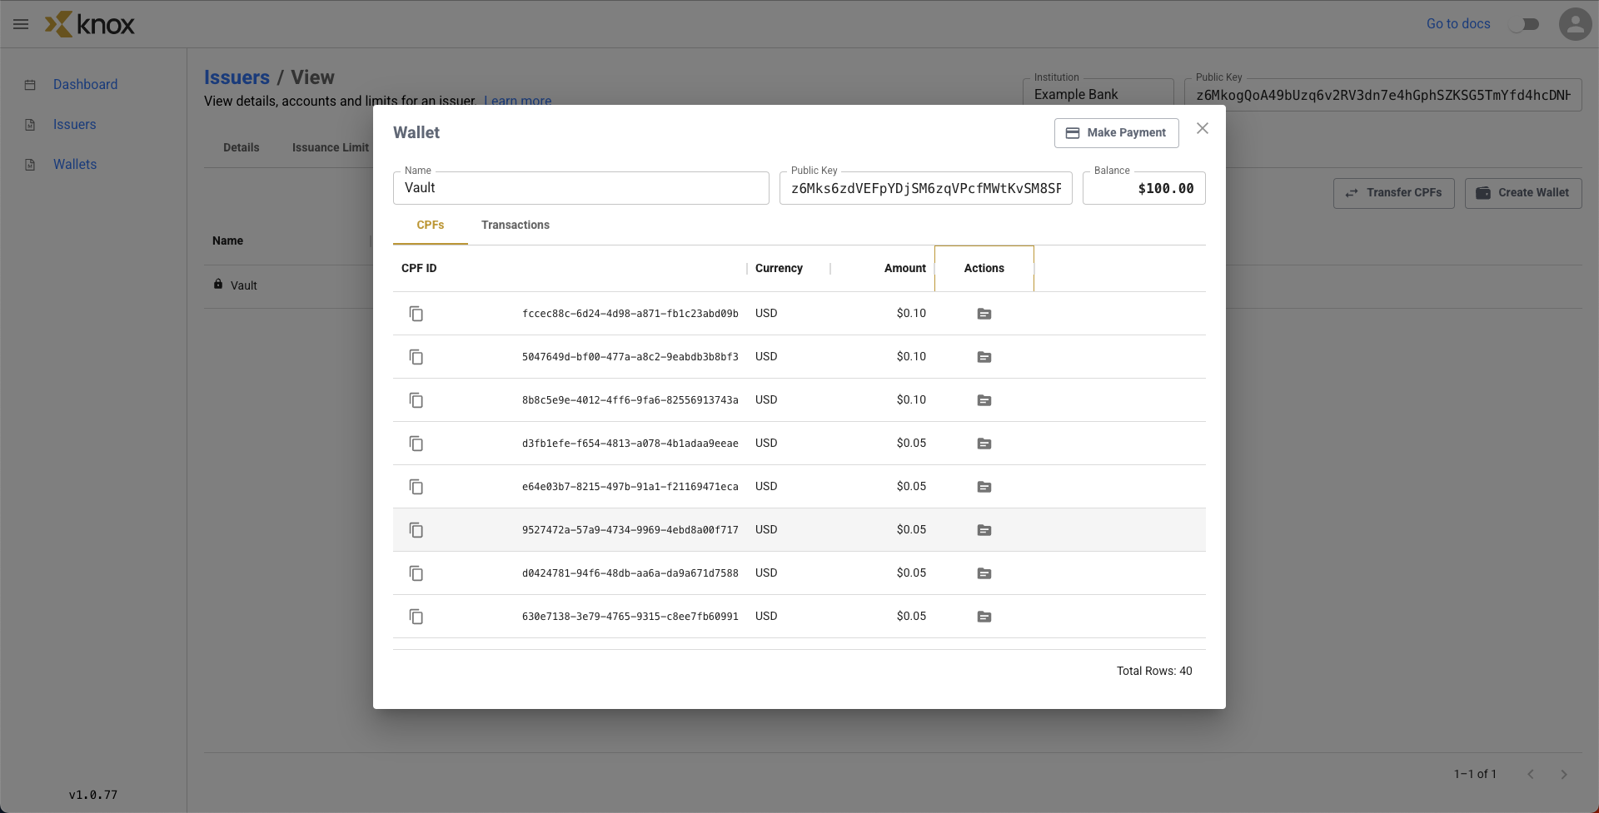Click the wallet Name field
The width and height of the screenshot is (1599, 813).
click(x=581, y=188)
